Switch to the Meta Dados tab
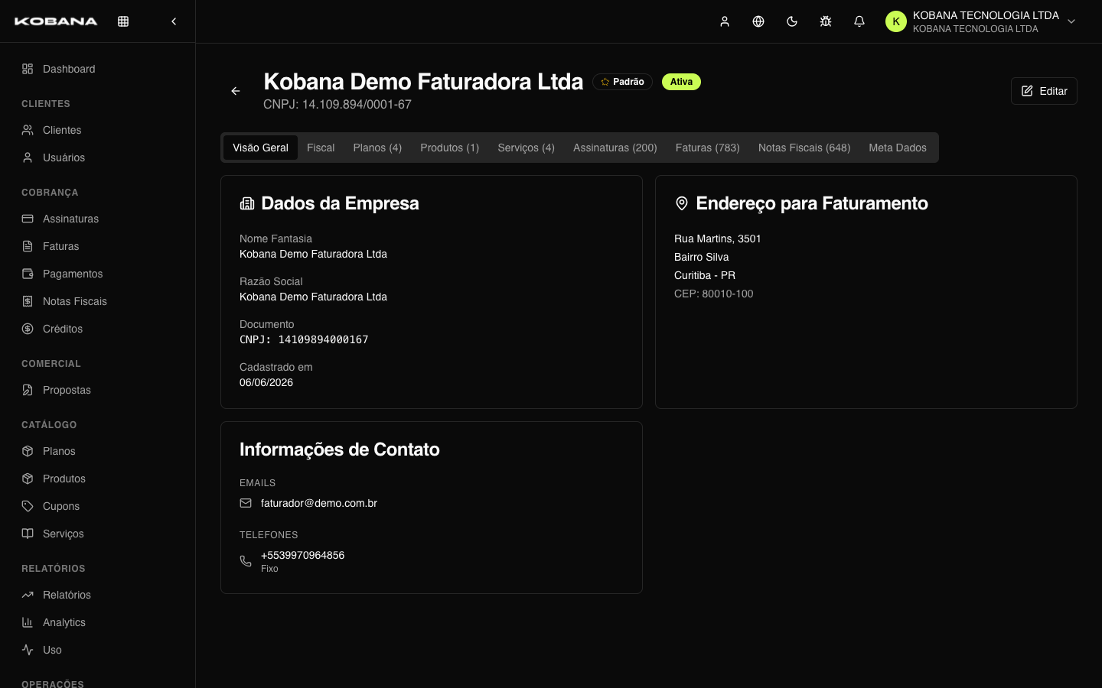 click(897, 148)
